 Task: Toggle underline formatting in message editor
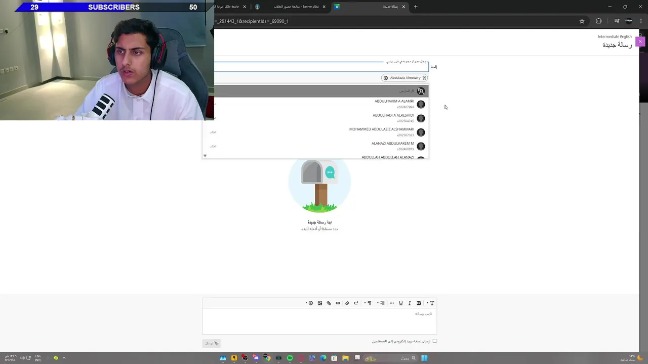(x=401, y=303)
